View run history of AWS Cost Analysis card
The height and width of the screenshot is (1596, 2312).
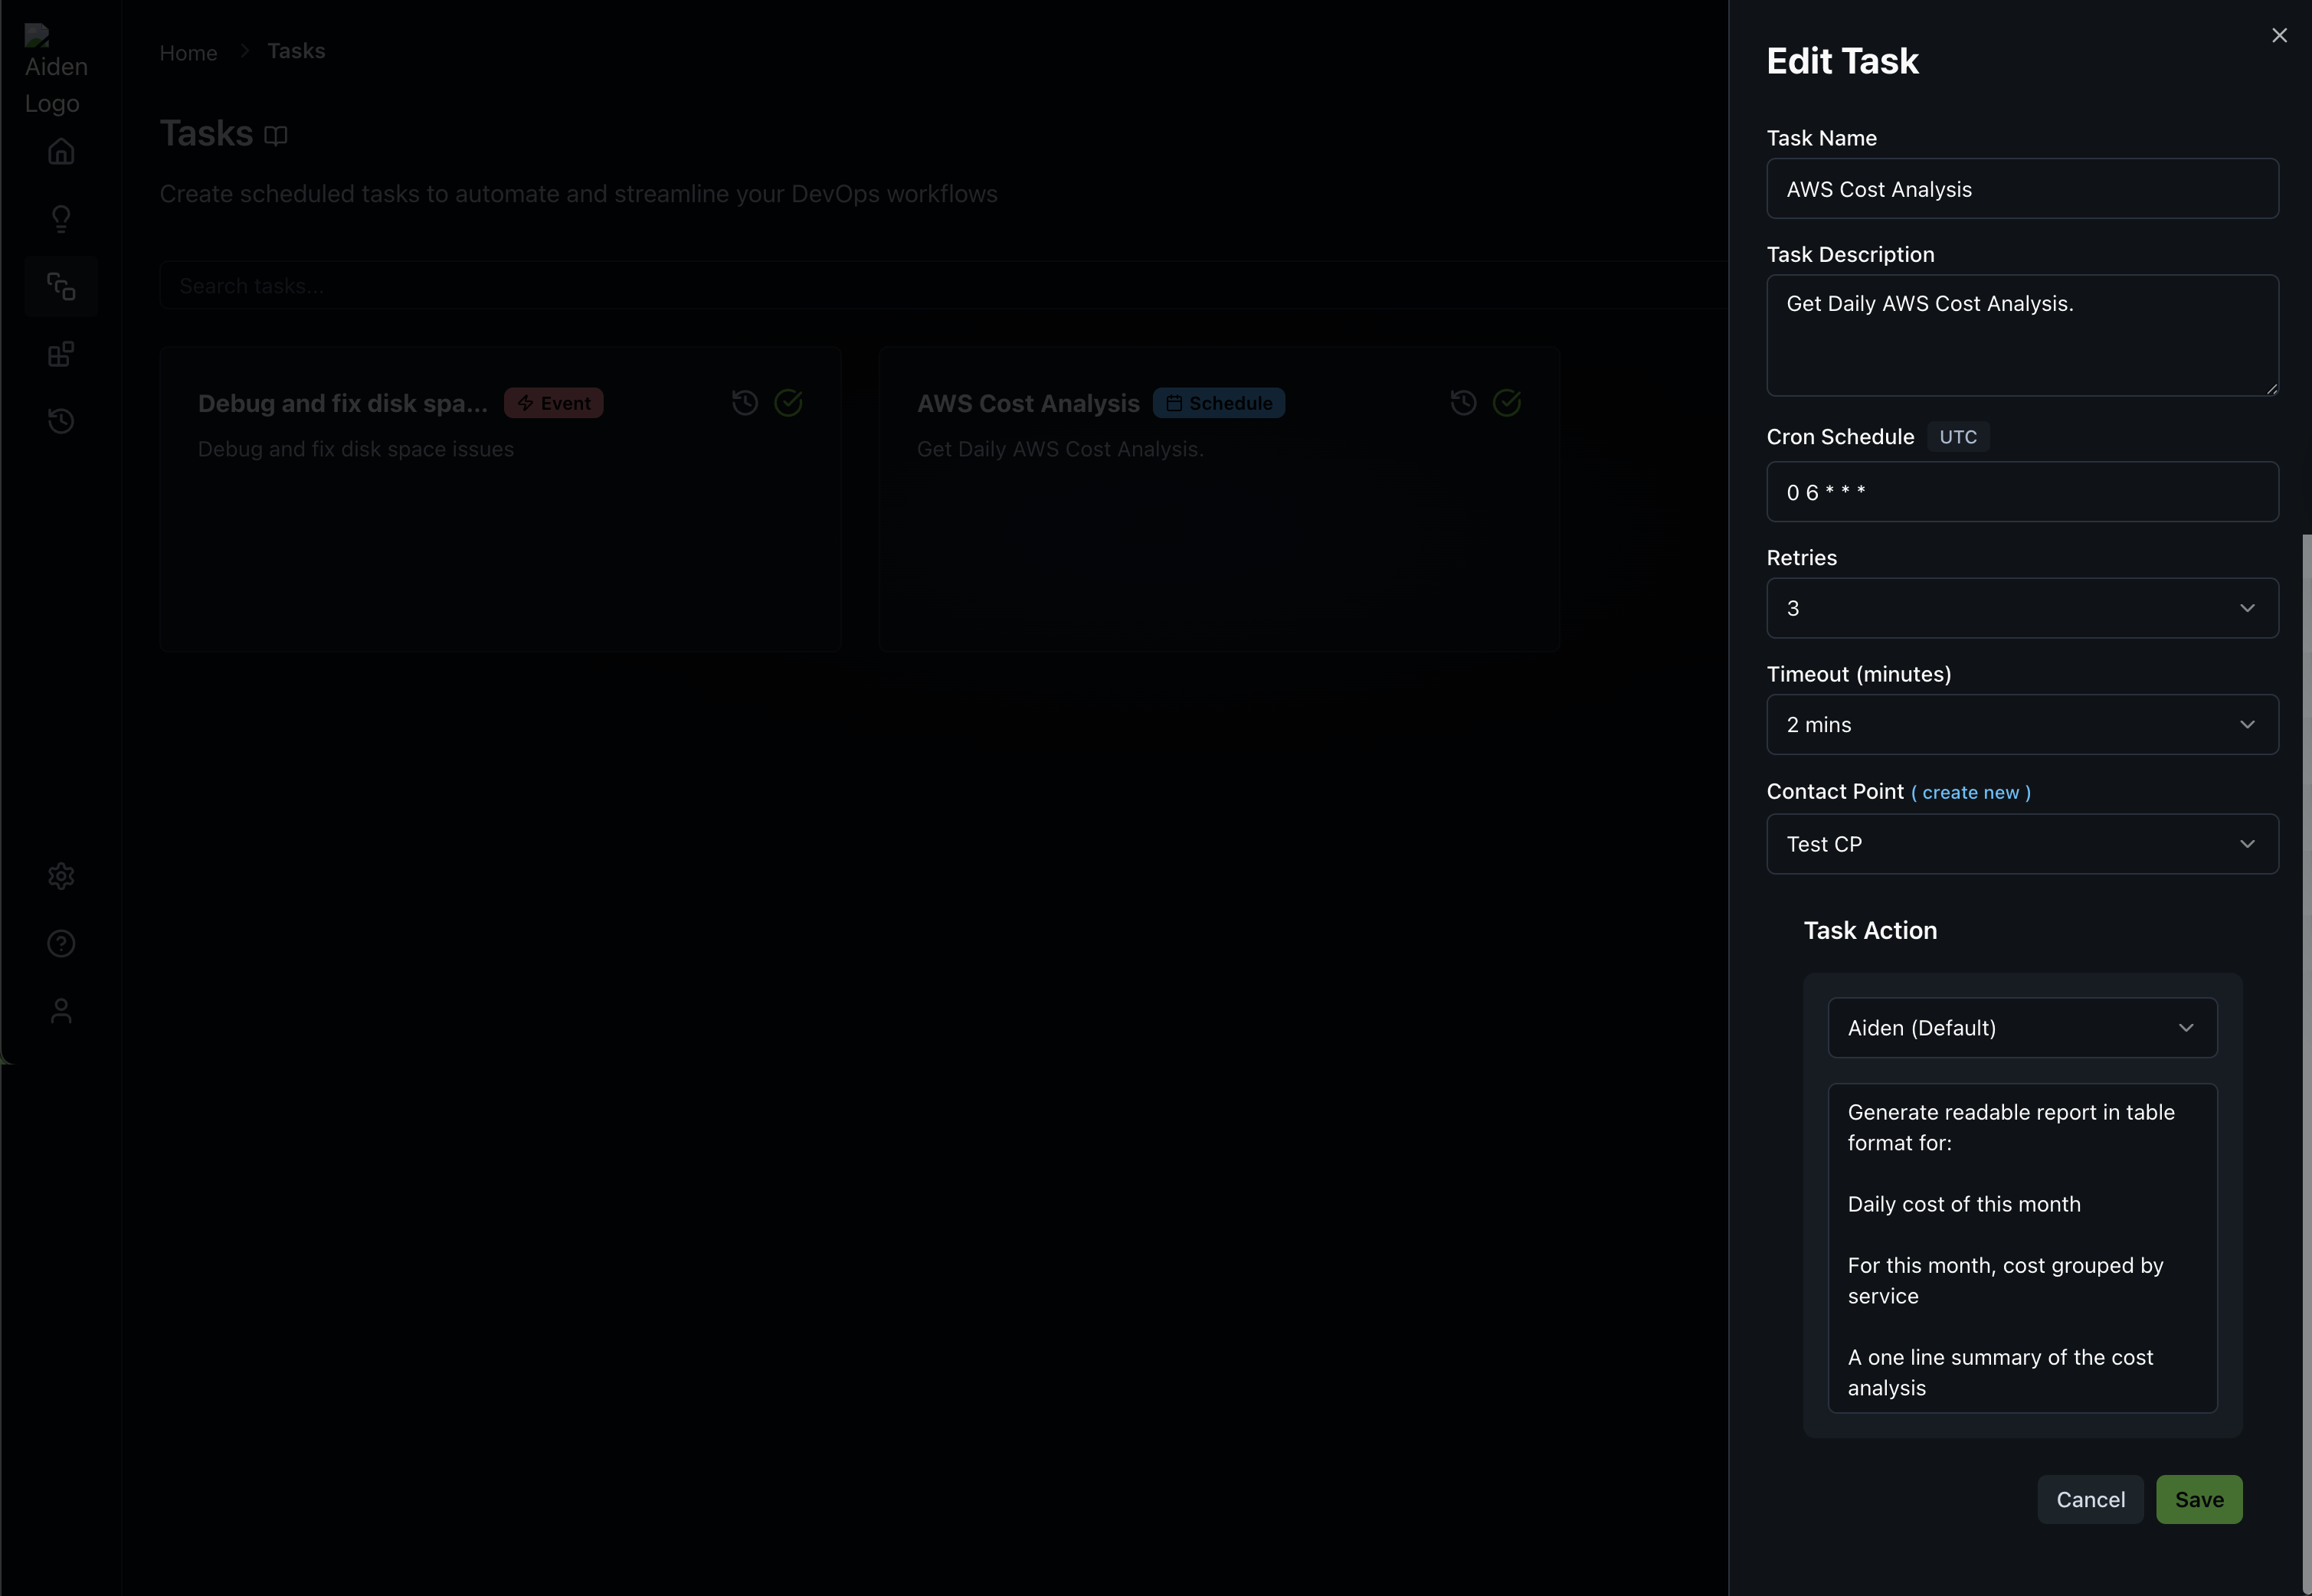pyautogui.click(x=1463, y=403)
